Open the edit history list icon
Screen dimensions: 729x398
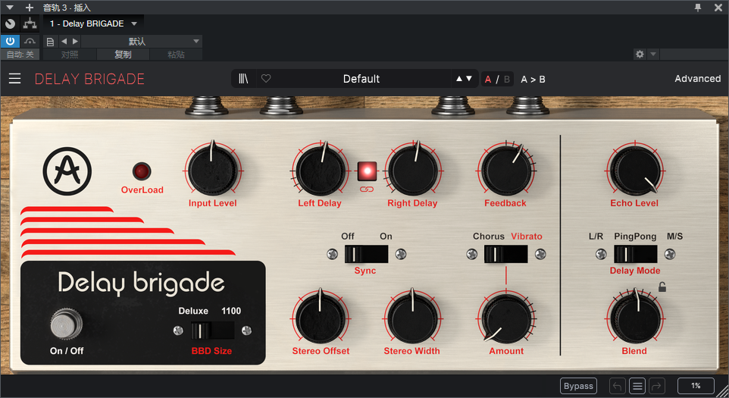click(637, 386)
